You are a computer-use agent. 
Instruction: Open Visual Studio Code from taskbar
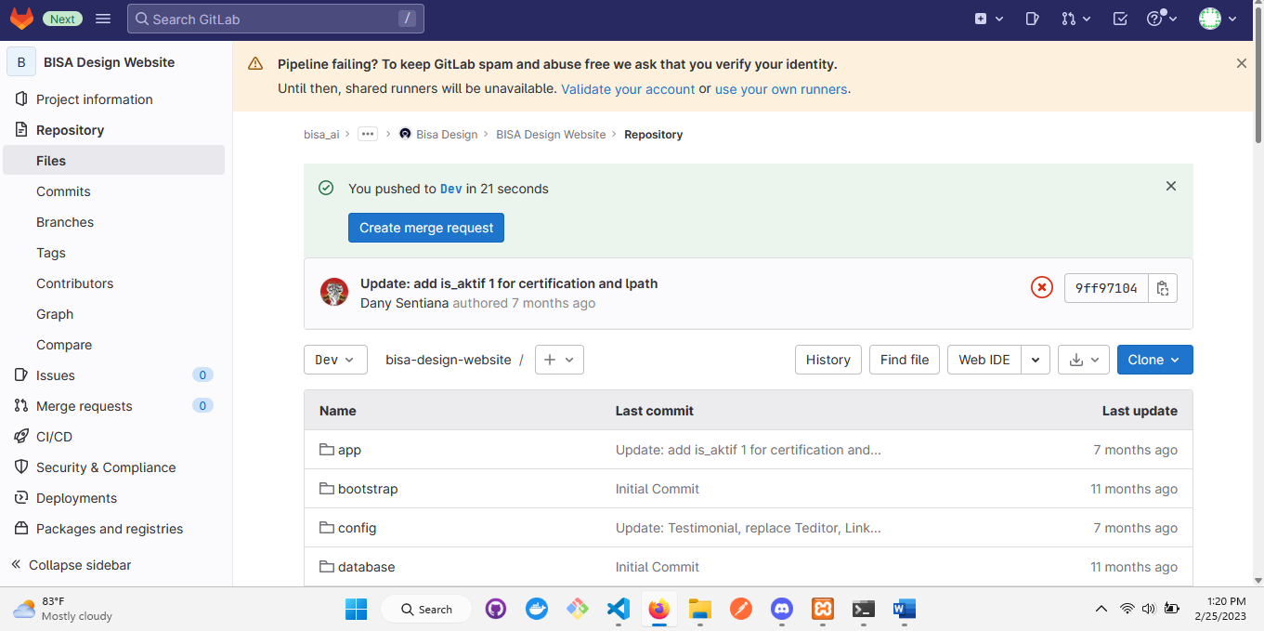(x=619, y=609)
